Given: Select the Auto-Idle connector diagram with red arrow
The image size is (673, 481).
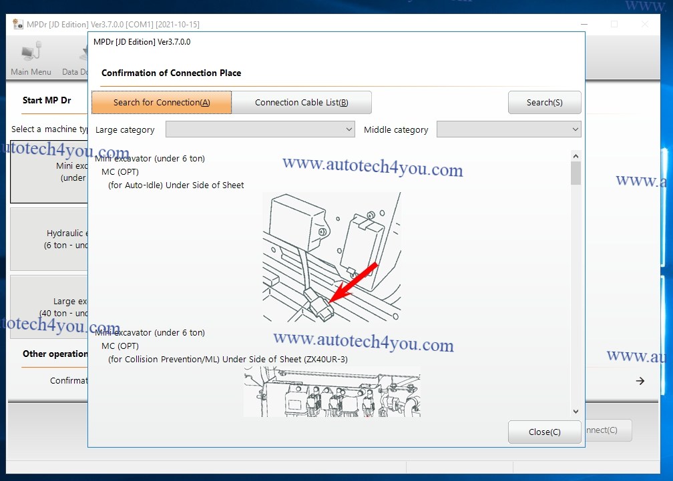Looking at the screenshot, I should (331, 257).
